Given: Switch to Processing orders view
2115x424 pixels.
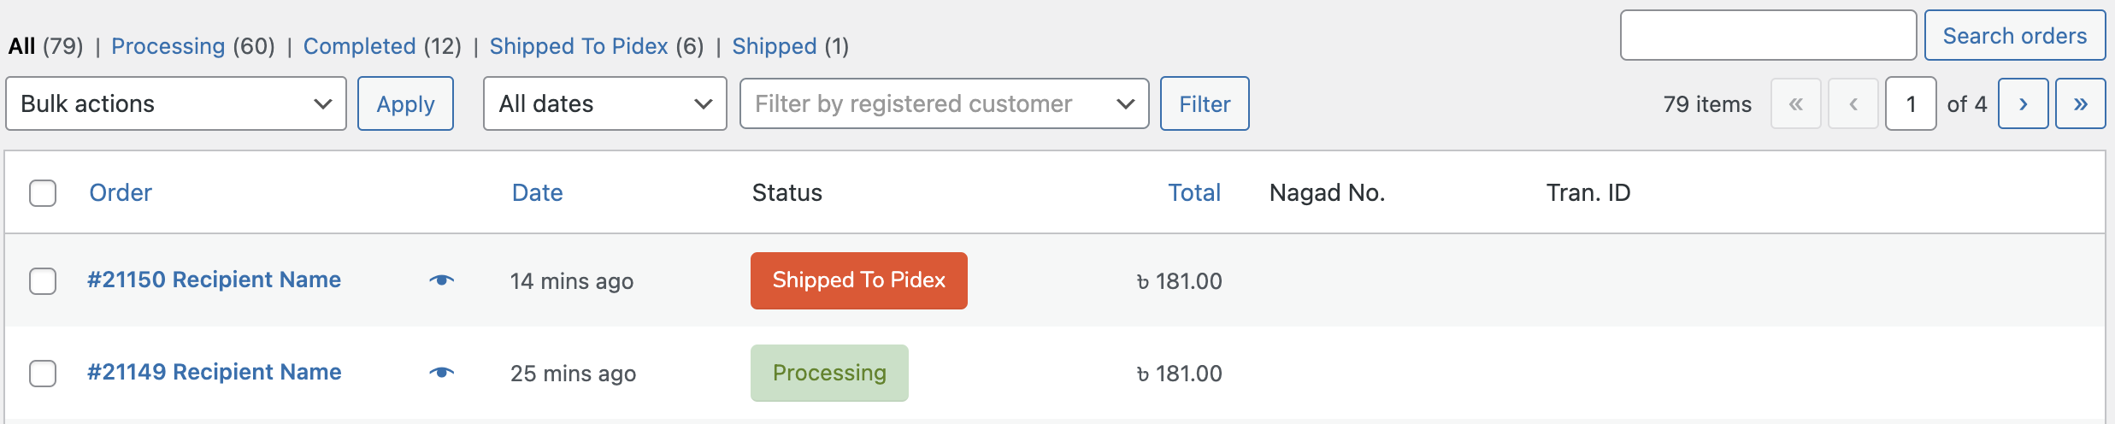Looking at the screenshot, I should tap(168, 46).
